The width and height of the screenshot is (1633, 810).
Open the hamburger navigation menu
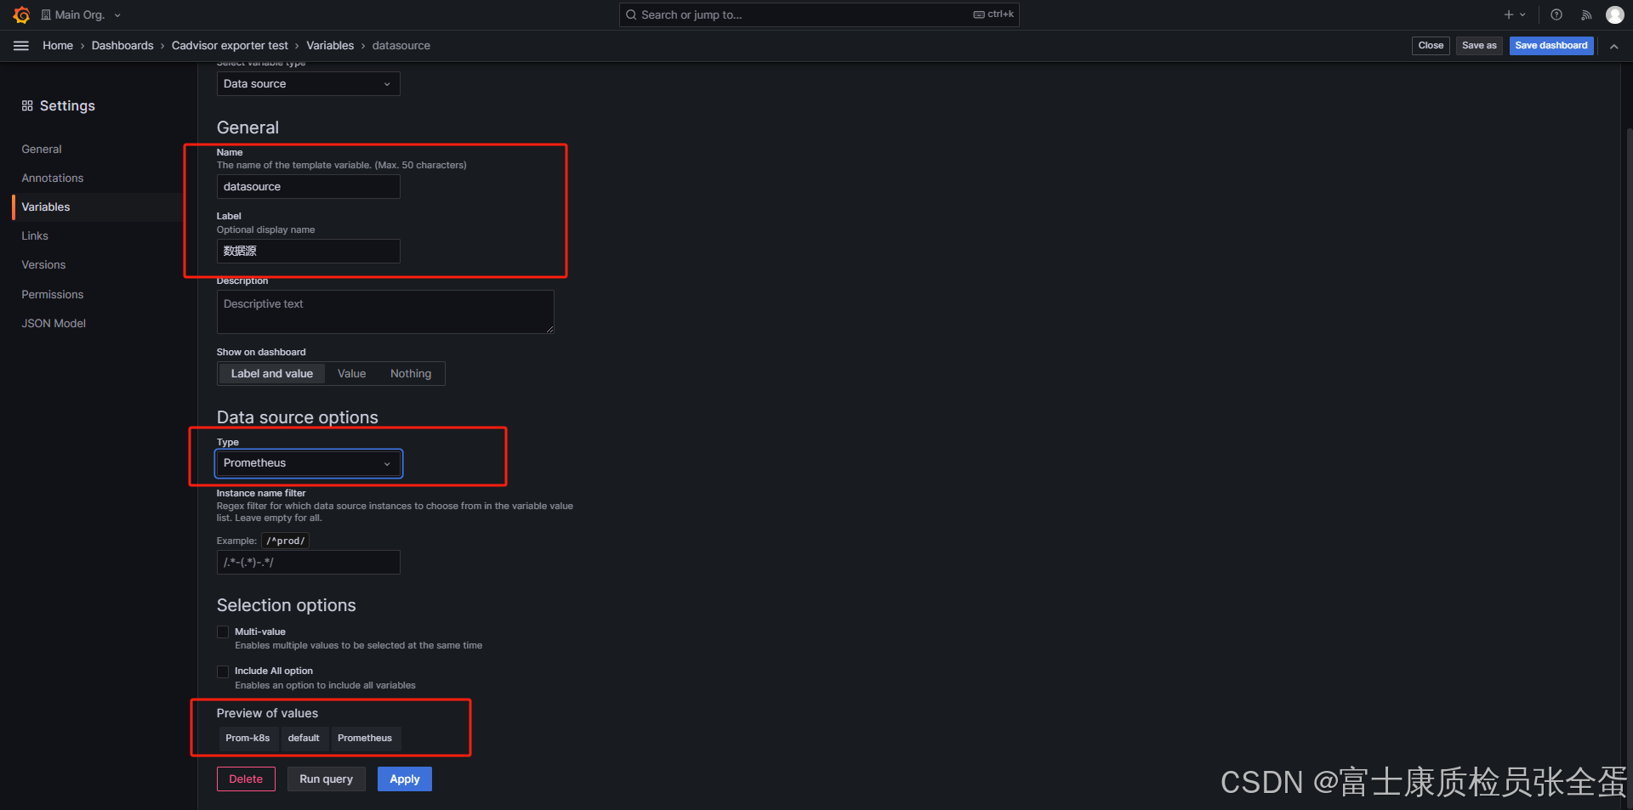pyautogui.click(x=21, y=46)
